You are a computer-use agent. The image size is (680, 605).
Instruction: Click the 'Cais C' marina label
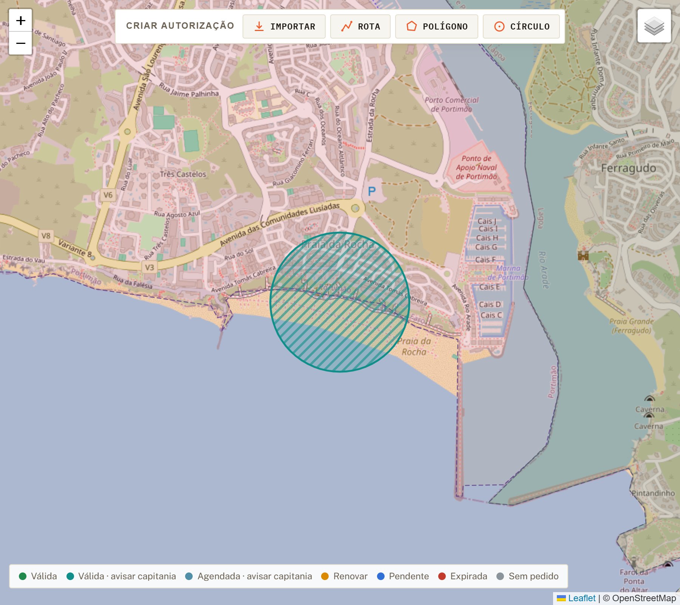click(491, 315)
